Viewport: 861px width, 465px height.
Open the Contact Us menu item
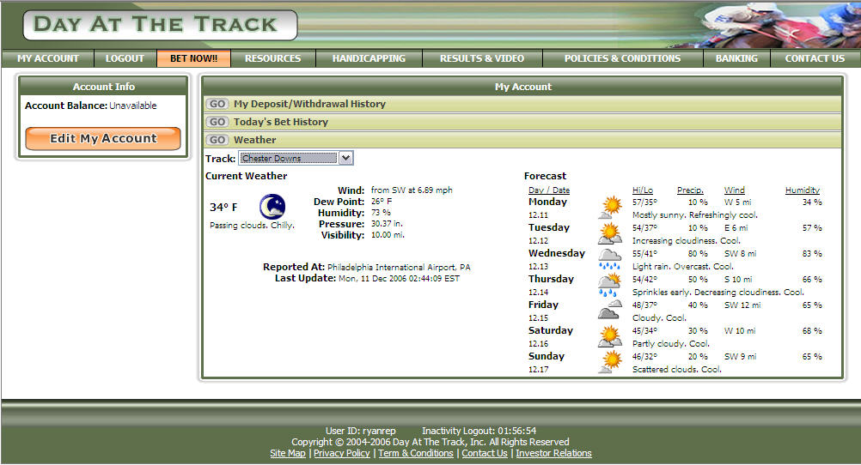(x=815, y=58)
